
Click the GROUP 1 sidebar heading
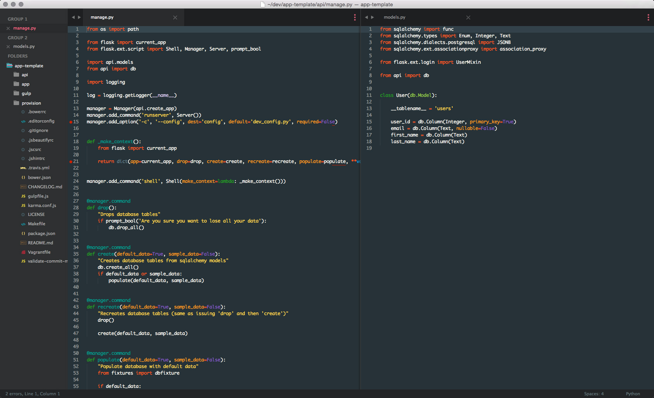(x=18, y=19)
